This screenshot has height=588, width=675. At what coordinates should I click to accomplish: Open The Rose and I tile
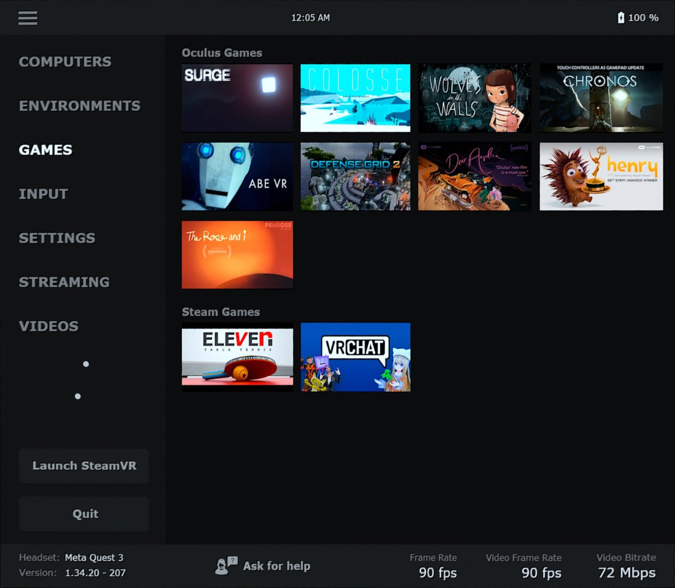pyautogui.click(x=237, y=254)
